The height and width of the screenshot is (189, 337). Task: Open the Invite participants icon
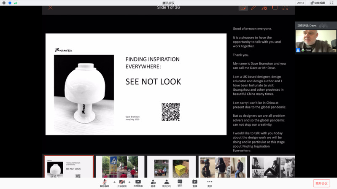pyautogui.click(x=153, y=182)
